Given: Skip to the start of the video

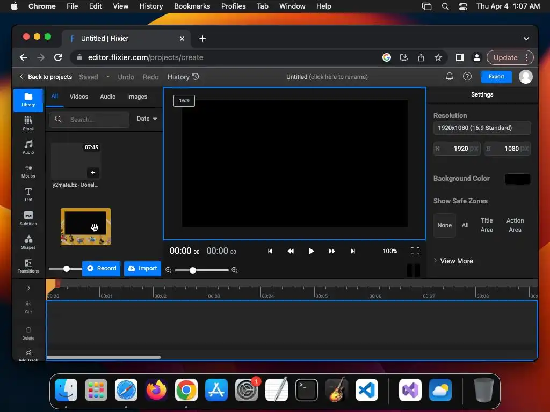Looking at the screenshot, I should (x=270, y=251).
